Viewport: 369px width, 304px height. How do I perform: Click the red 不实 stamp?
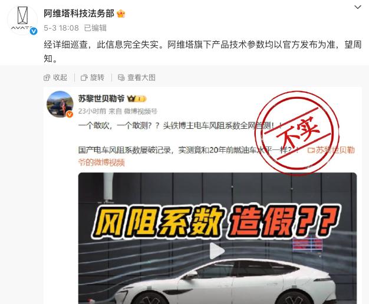[x=297, y=133]
